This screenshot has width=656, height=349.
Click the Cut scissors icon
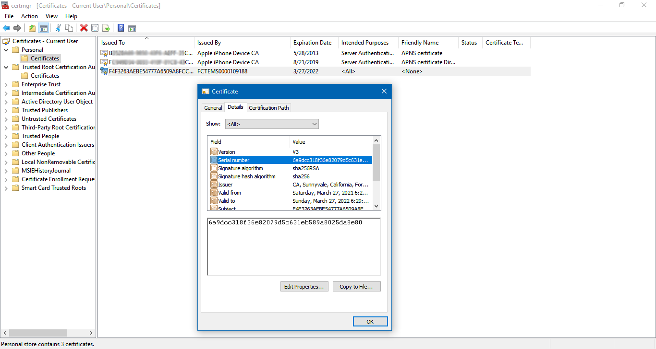(58, 28)
